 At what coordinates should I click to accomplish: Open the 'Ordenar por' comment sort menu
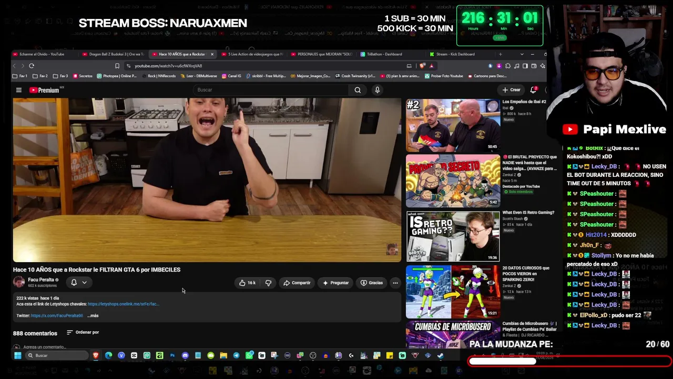pos(83,332)
